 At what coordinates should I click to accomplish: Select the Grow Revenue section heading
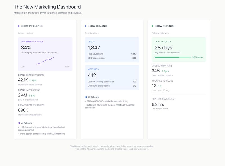(x=164, y=26)
